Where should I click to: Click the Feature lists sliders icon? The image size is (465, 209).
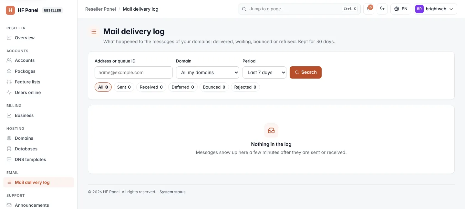(9, 82)
